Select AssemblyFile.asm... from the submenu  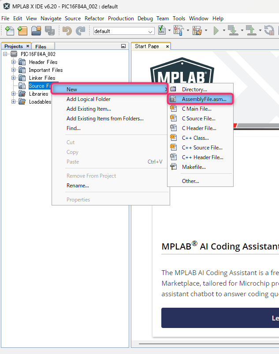point(201,99)
